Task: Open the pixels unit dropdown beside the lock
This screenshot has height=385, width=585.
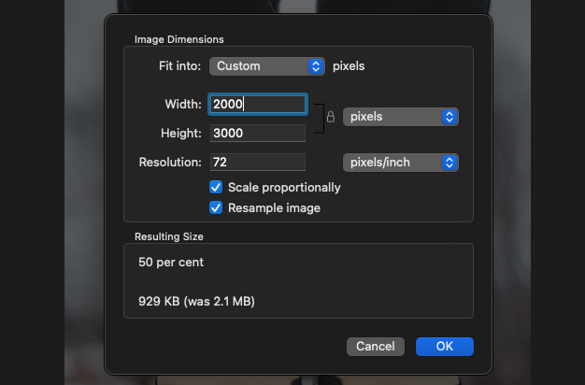Action: pyautogui.click(x=400, y=117)
